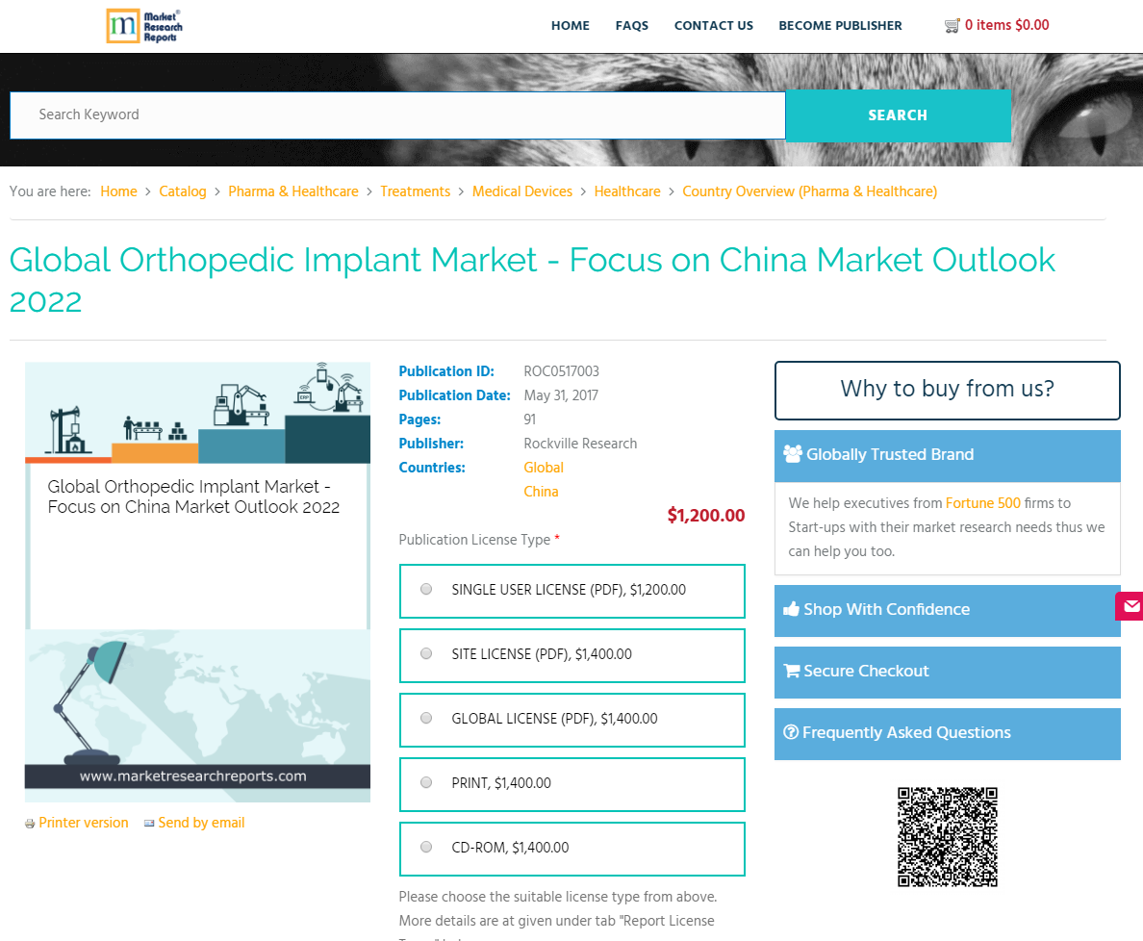Select the Print license radio button
The image size is (1143, 941).
tap(426, 782)
